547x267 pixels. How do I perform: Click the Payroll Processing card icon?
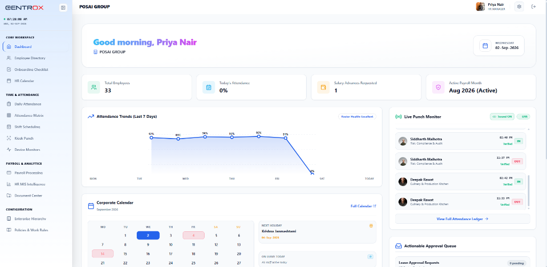click(x=9, y=173)
